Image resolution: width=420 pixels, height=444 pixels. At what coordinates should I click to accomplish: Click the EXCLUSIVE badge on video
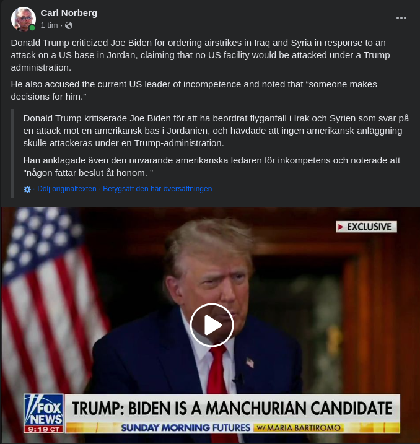click(367, 227)
